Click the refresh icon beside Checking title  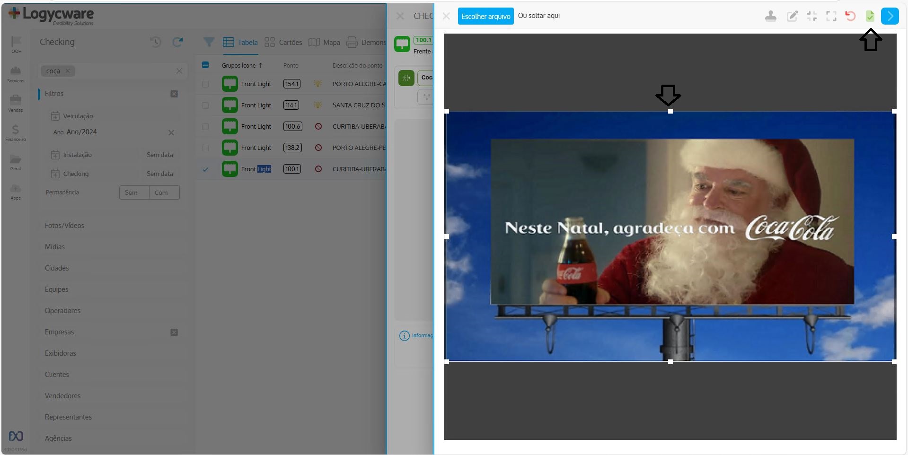[177, 42]
